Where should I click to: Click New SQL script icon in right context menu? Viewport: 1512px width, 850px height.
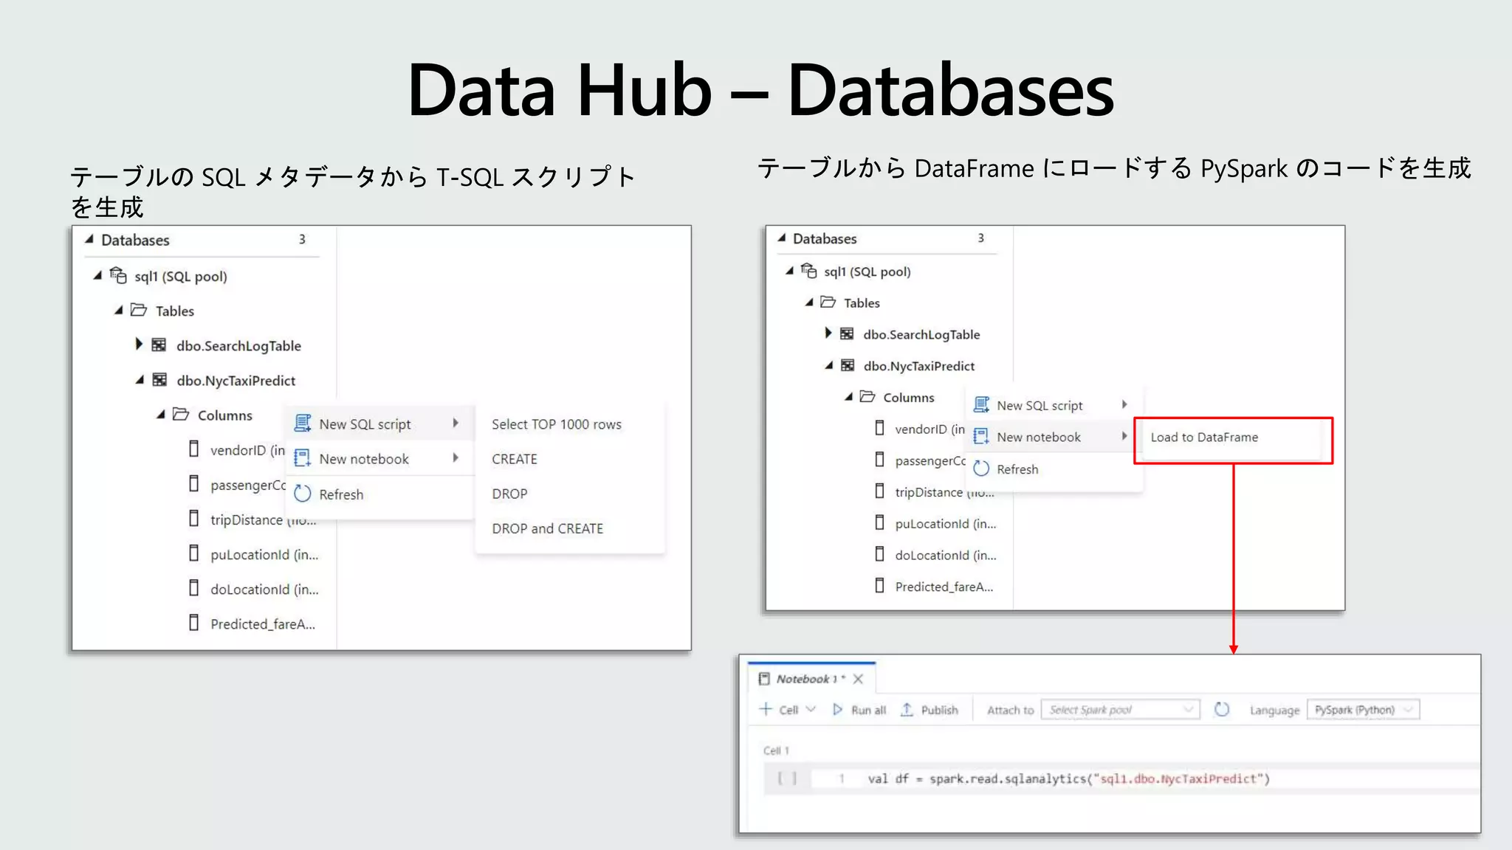[x=981, y=404]
